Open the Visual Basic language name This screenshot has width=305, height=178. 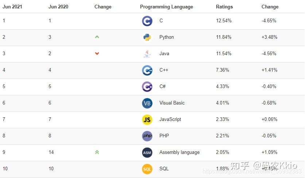172,103
